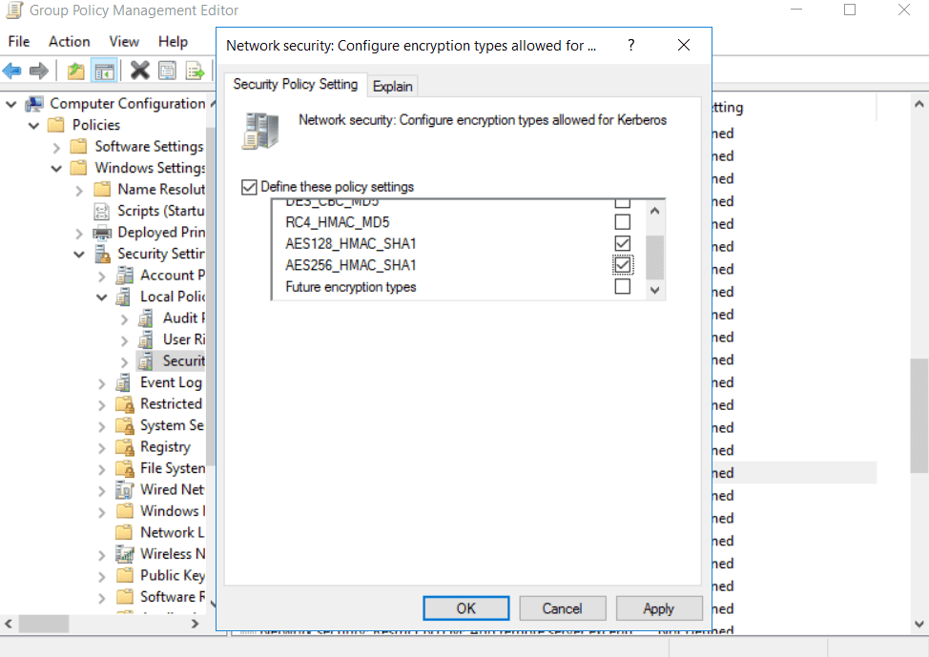This screenshot has height=657, width=929.
Task: Select the Registry tree item
Action: 165,447
